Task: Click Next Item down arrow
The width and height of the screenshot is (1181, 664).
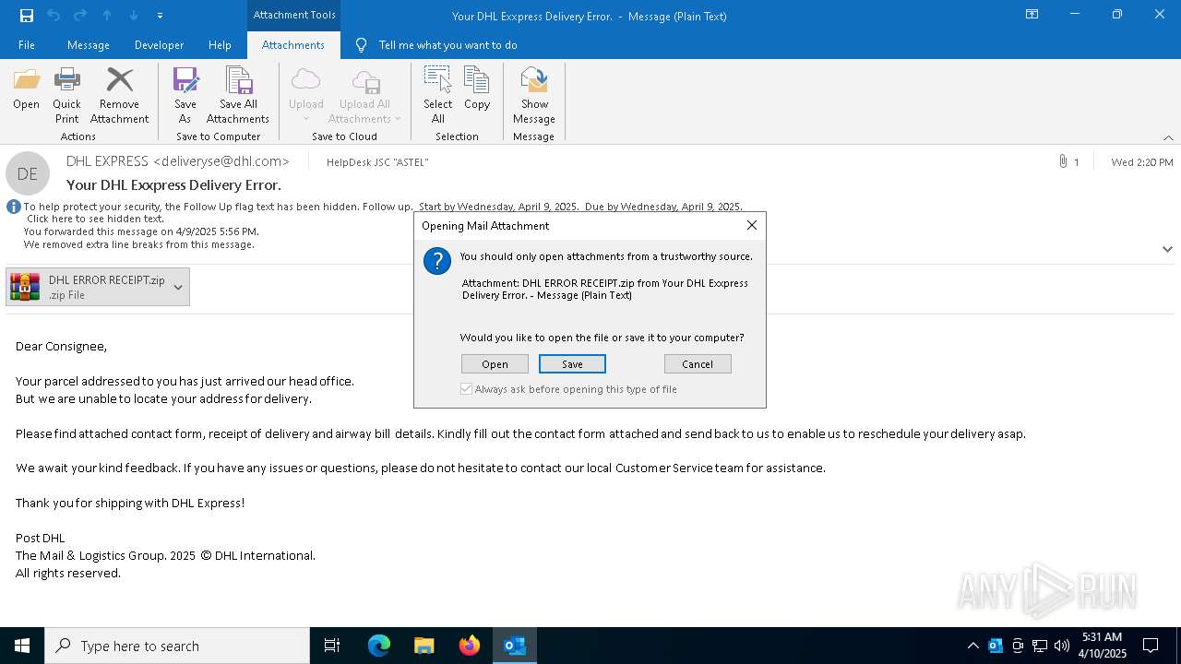Action: click(134, 16)
